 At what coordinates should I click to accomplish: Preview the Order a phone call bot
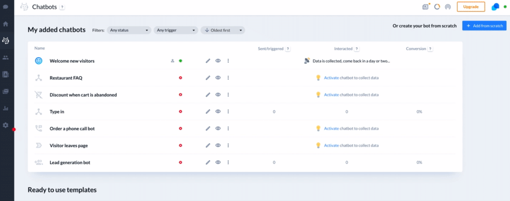point(218,129)
